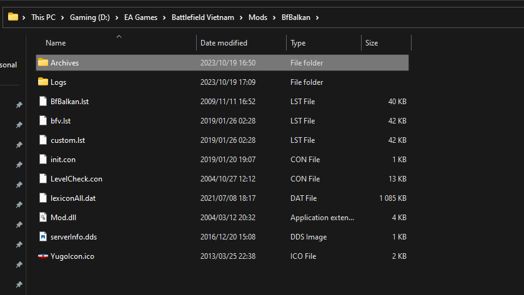Select the LevelCheck.con file
This screenshot has width=524, height=295.
76,178
